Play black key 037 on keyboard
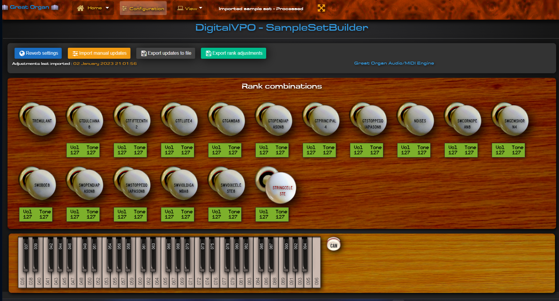 coord(26,254)
